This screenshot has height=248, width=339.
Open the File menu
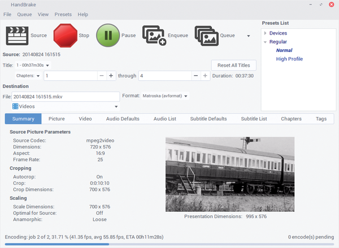pos(7,15)
